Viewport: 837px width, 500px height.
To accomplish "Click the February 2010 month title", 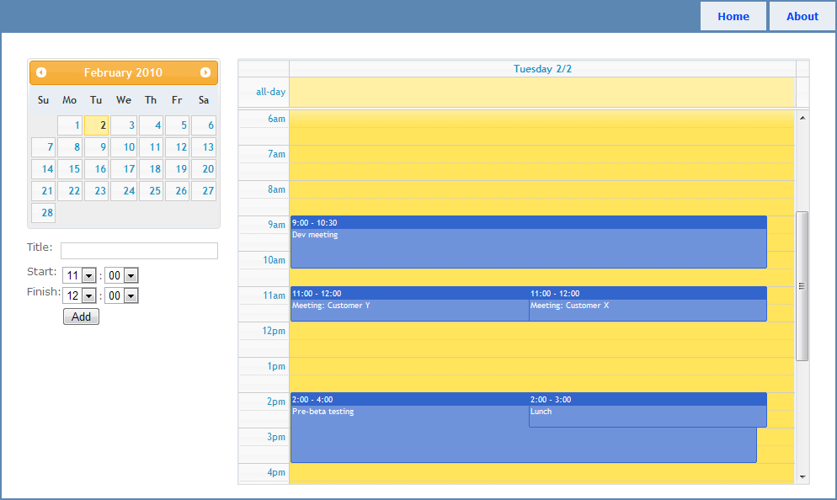I will (123, 72).
